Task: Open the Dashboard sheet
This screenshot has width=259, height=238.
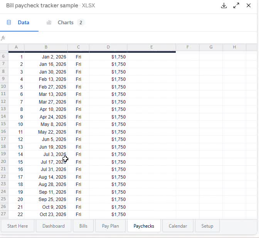Action: pyautogui.click(x=54, y=226)
